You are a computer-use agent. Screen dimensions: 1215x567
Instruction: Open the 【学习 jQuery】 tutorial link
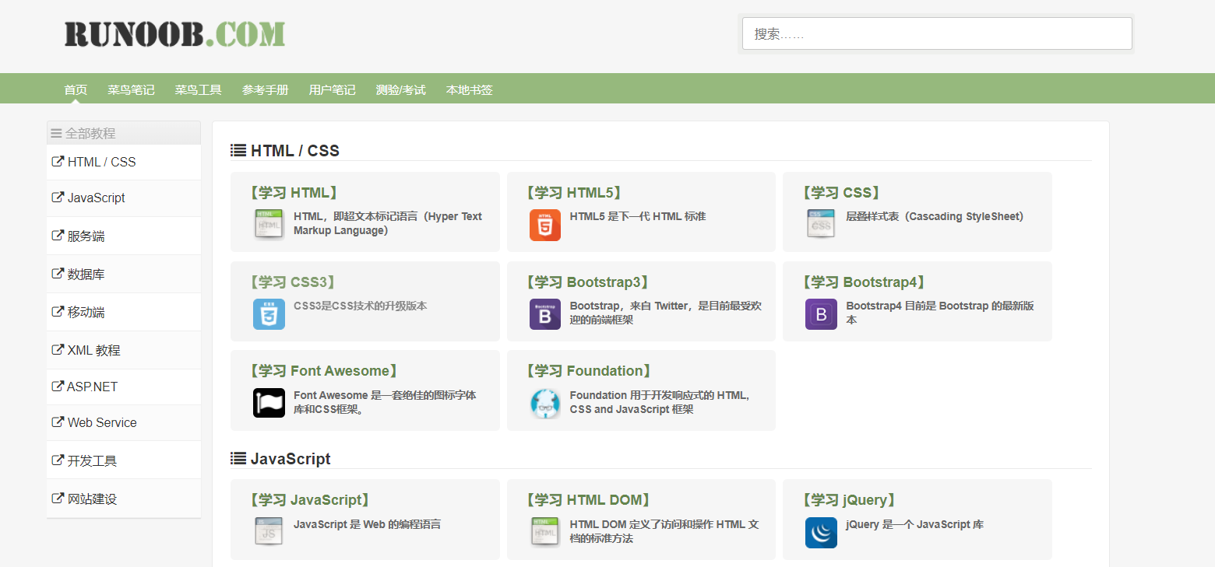(x=850, y=500)
